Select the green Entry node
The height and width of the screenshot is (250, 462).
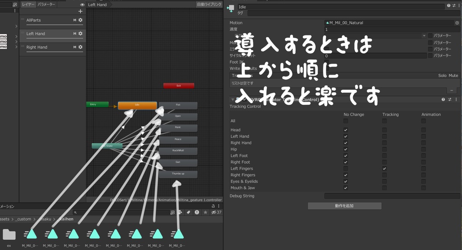coord(97,105)
